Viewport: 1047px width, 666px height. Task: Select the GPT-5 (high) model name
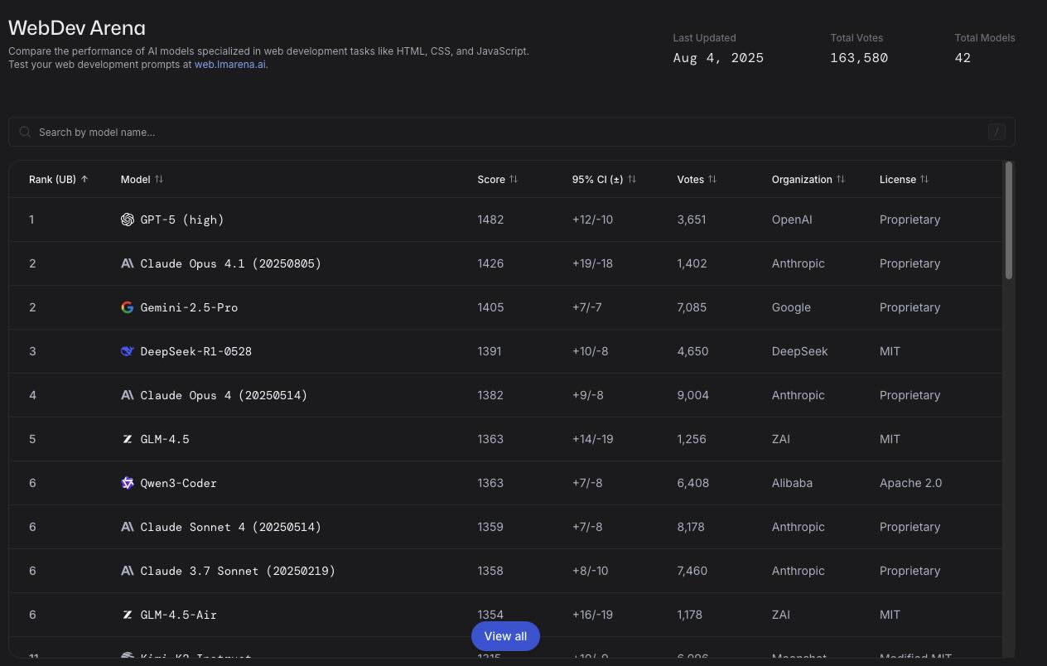[x=182, y=220]
